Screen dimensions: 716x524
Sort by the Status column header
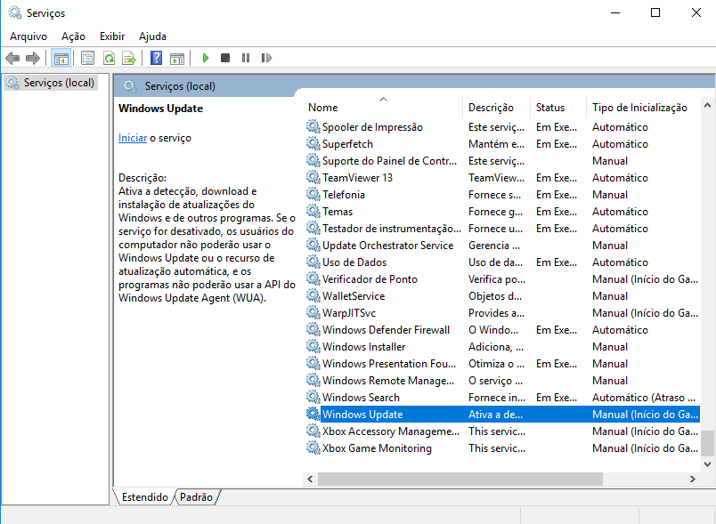coord(558,108)
